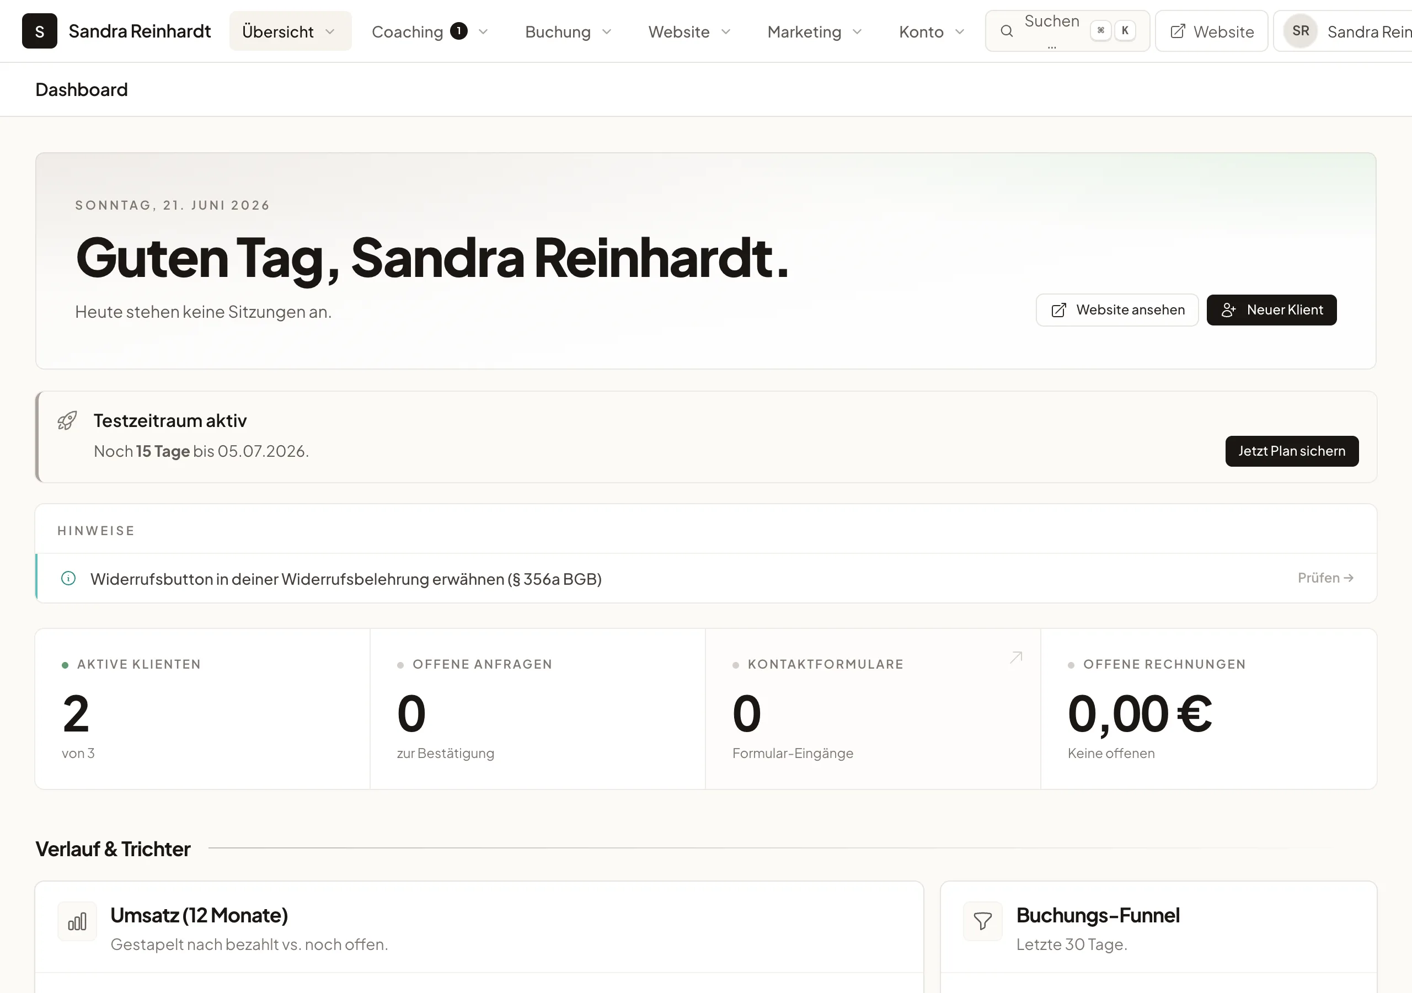Click the black S logo tile
The height and width of the screenshot is (993, 1412).
pos(39,31)
